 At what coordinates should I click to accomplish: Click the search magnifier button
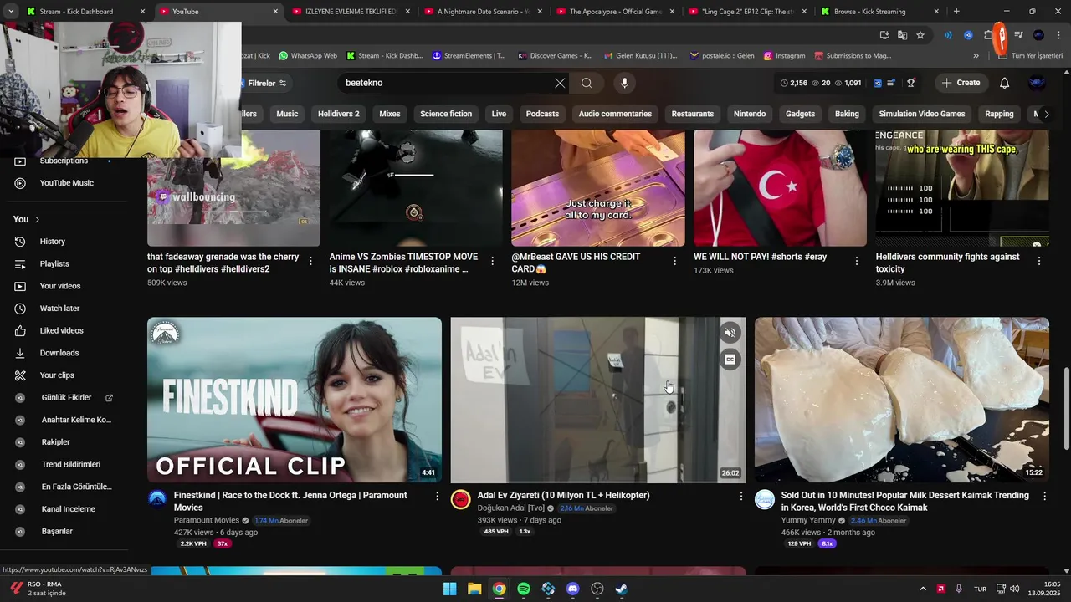click(587, 83)
